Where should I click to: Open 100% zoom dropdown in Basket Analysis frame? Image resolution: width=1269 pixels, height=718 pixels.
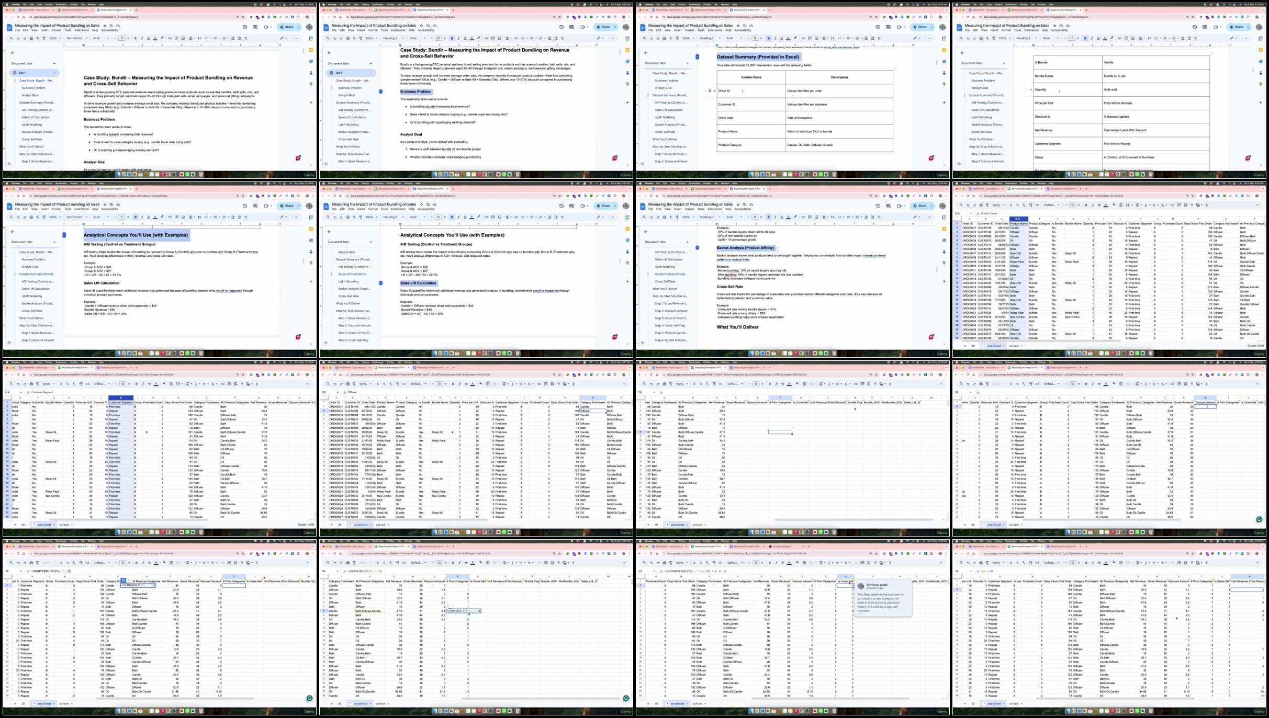pos(688,217)
